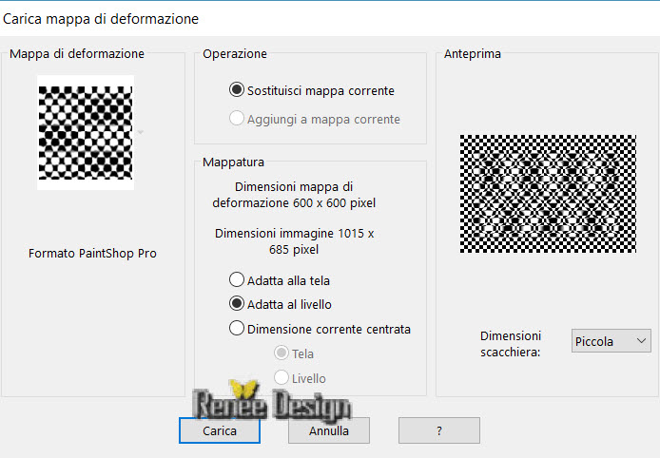Viewport: 660px width, 458px height.
Task: Click the Formato PaintShop Pro label
Action: click(x=92, y=254)
